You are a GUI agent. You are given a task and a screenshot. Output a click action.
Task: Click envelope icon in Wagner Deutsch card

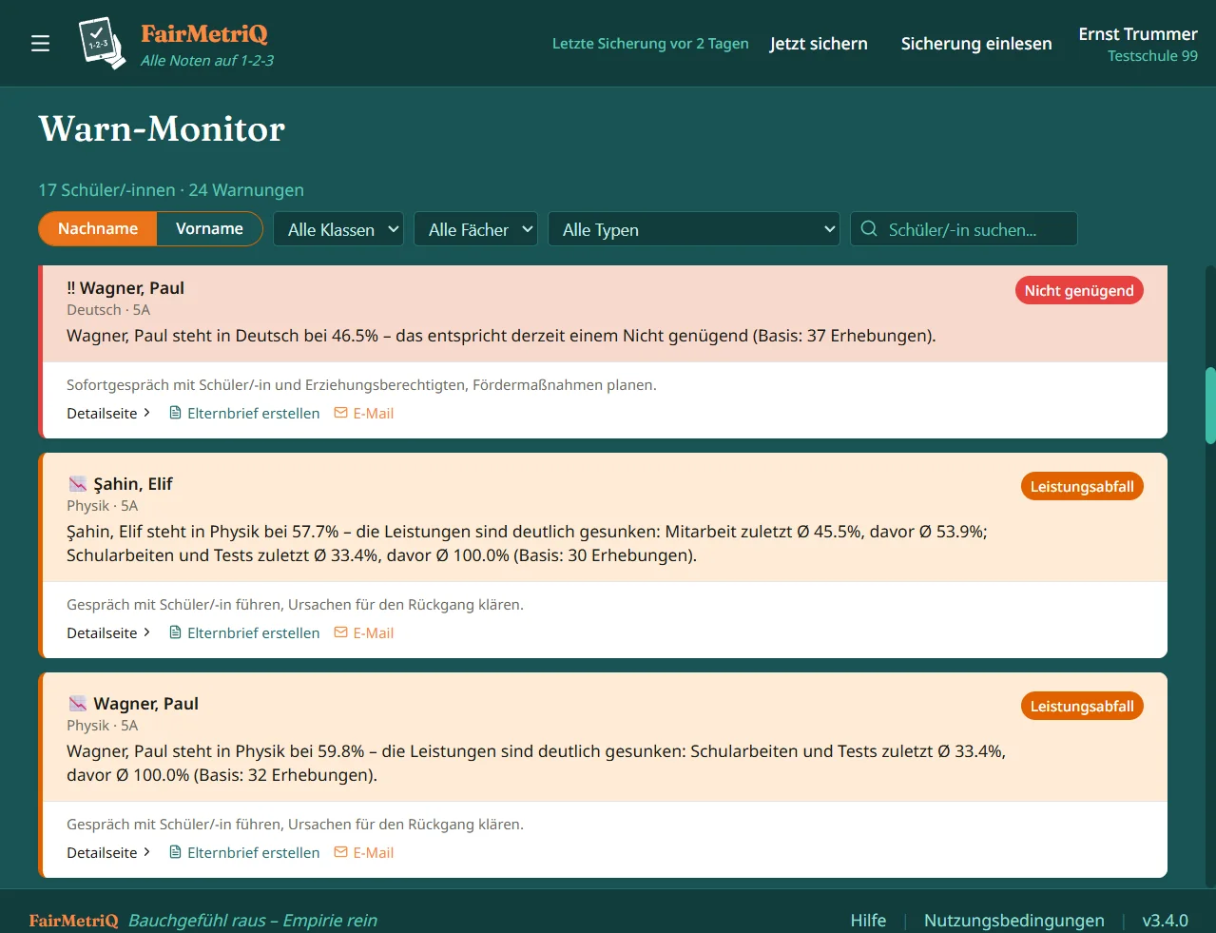[x=340, y=413]
